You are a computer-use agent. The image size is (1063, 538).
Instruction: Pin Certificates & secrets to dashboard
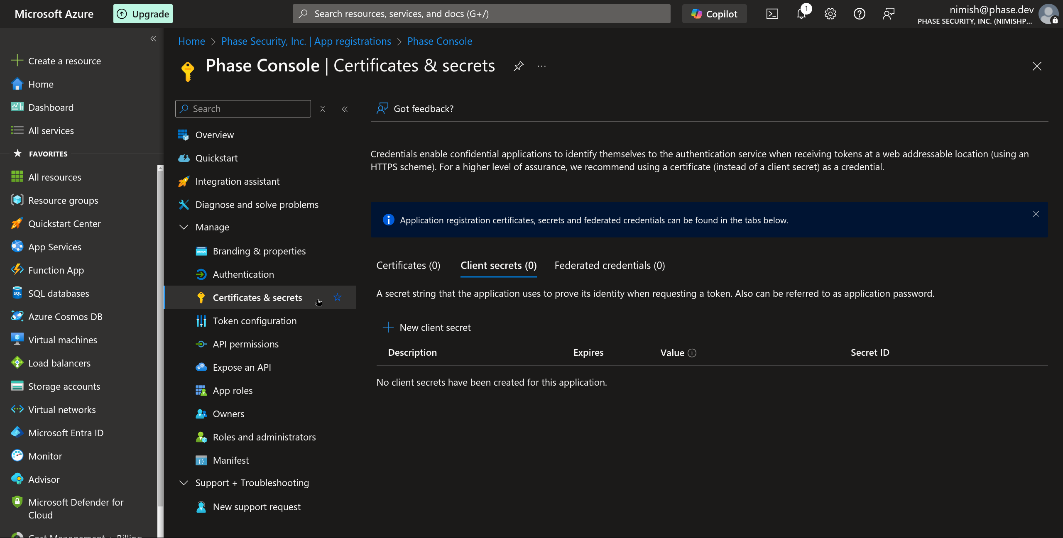(x=518, y=66)
